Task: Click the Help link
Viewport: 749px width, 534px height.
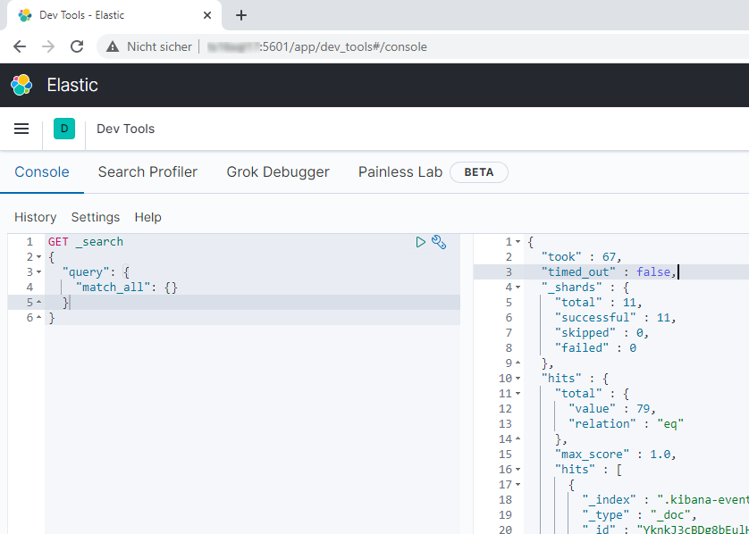Action: [x=147, y=217]
